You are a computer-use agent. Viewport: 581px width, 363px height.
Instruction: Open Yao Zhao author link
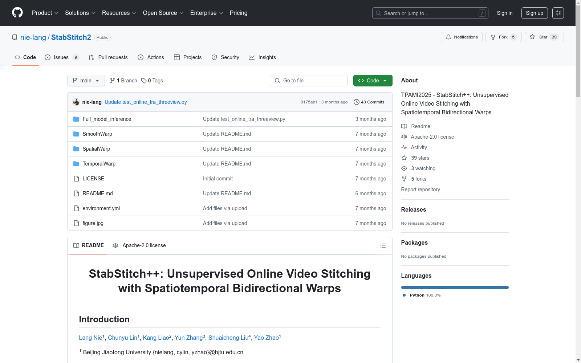(x=267, y=338)
